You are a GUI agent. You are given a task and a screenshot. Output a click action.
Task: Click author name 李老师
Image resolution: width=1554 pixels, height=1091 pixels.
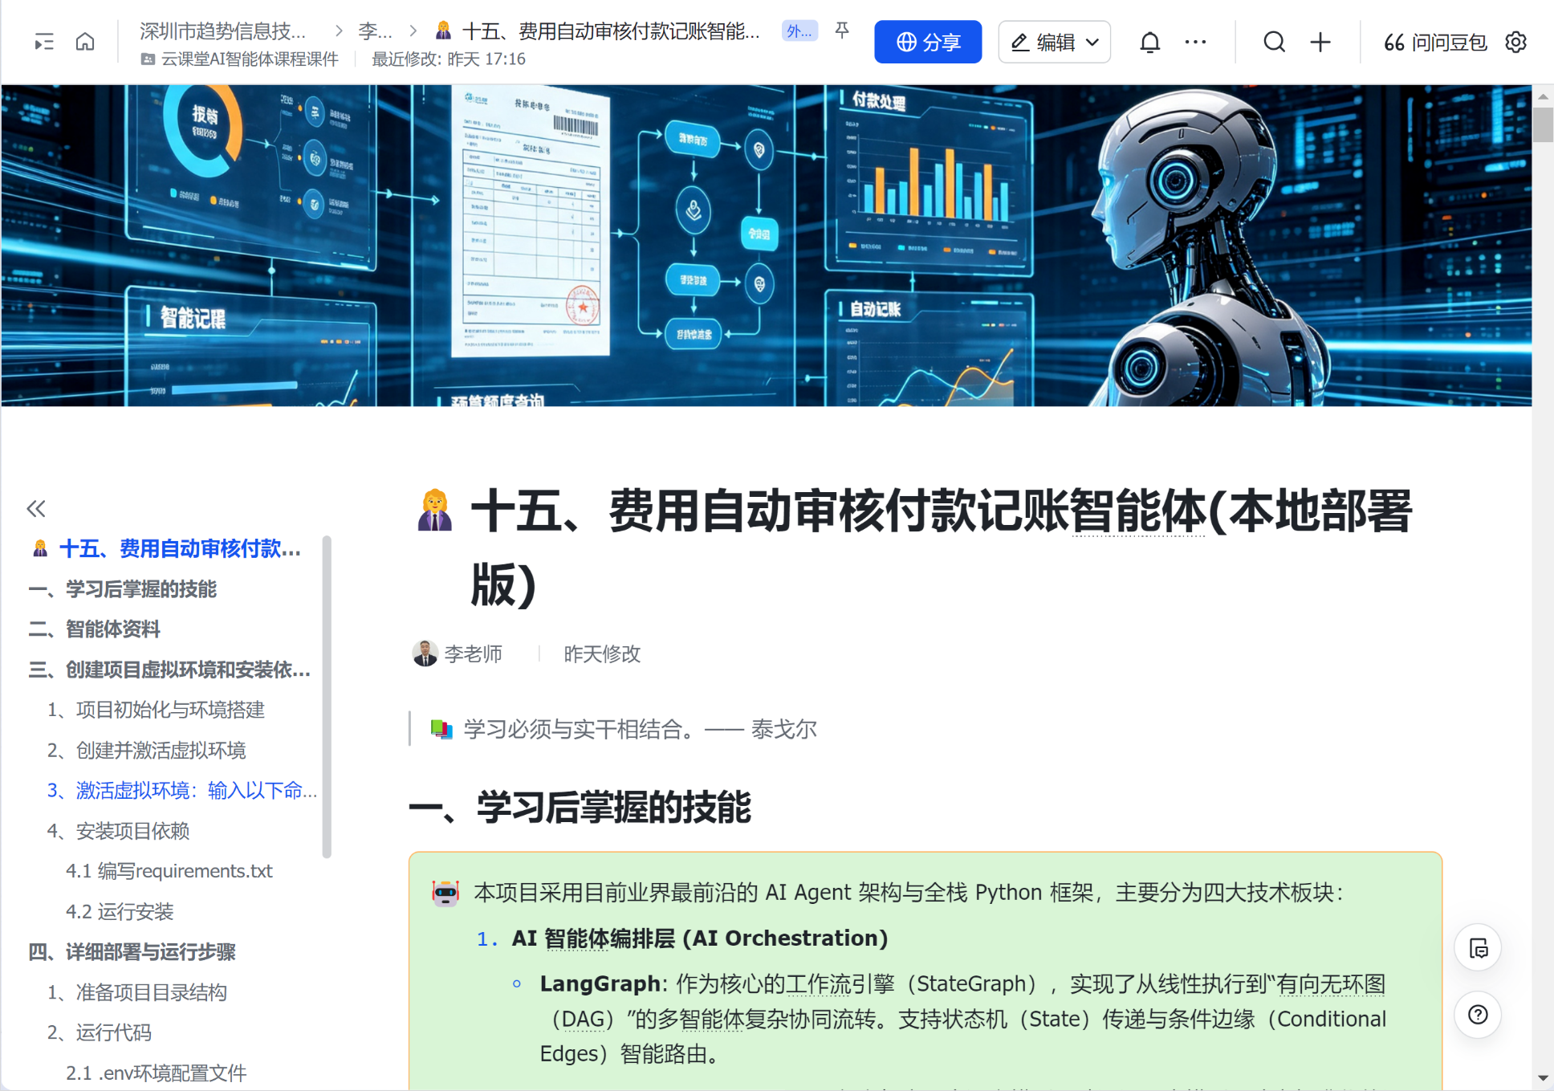(474, 654)
